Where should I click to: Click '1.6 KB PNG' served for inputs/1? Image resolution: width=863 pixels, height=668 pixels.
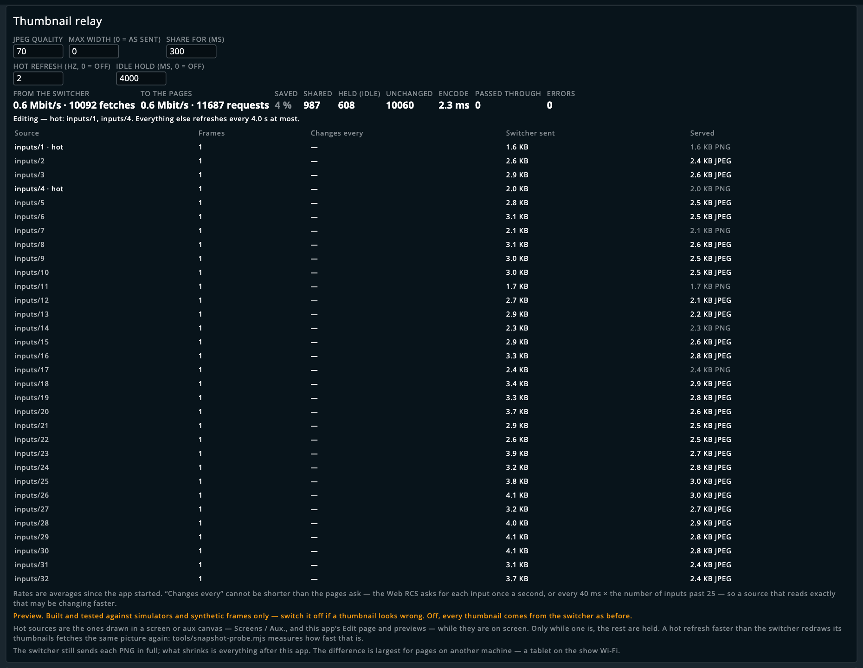(x=710, y=147)
